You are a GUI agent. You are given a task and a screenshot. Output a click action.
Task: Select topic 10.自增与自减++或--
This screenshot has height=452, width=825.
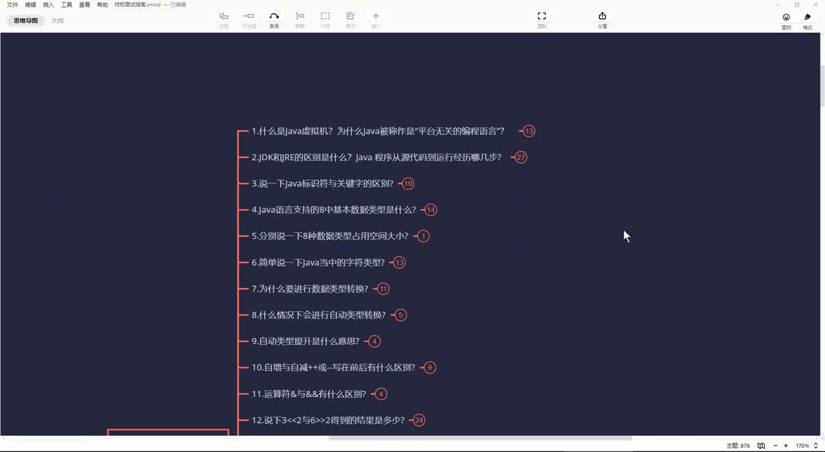pos(333,368)
